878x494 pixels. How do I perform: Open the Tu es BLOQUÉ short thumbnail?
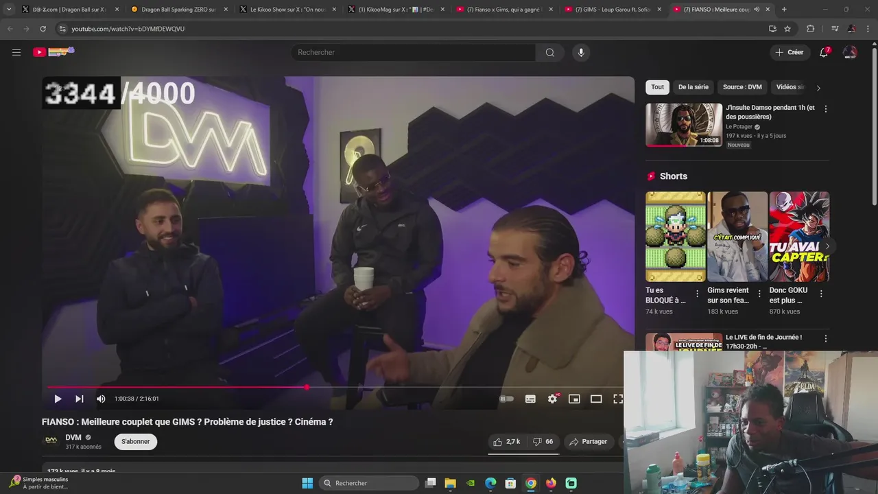coord(676,237)
